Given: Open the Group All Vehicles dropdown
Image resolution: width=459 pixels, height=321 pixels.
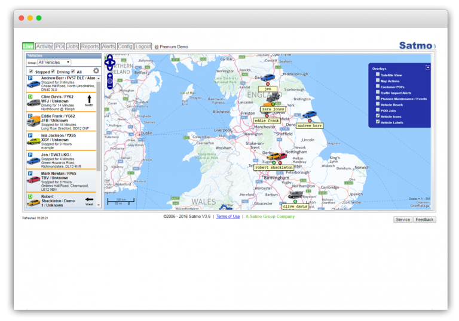Looking at the screenshot, I should [x=54, y=62].
